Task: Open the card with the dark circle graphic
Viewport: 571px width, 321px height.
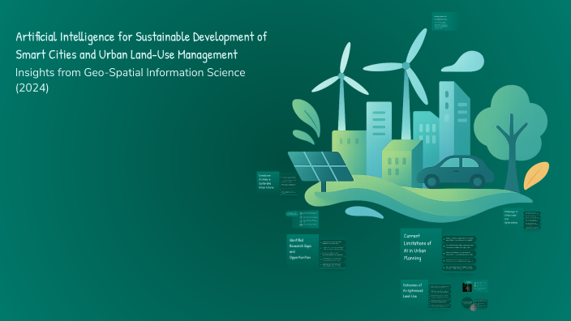Action: coord(474,303)
